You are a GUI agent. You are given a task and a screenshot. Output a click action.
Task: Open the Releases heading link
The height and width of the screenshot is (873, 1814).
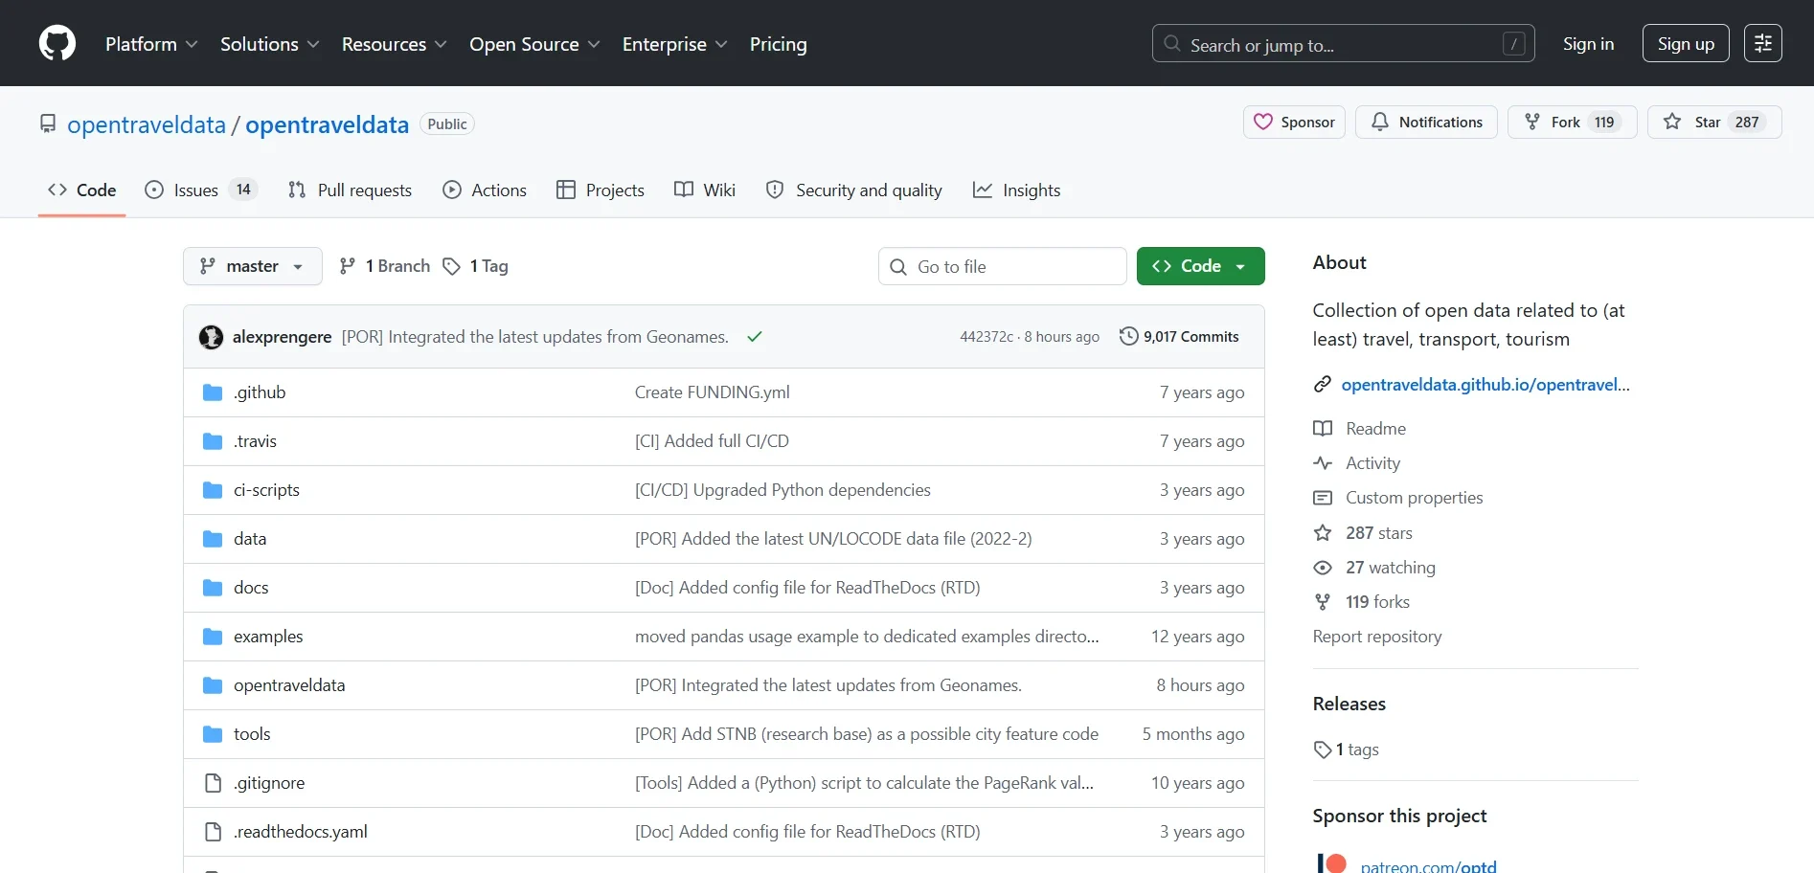point(1349,704)
